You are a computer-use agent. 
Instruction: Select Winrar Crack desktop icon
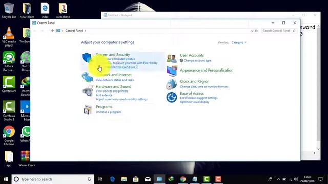click(27, 159)
